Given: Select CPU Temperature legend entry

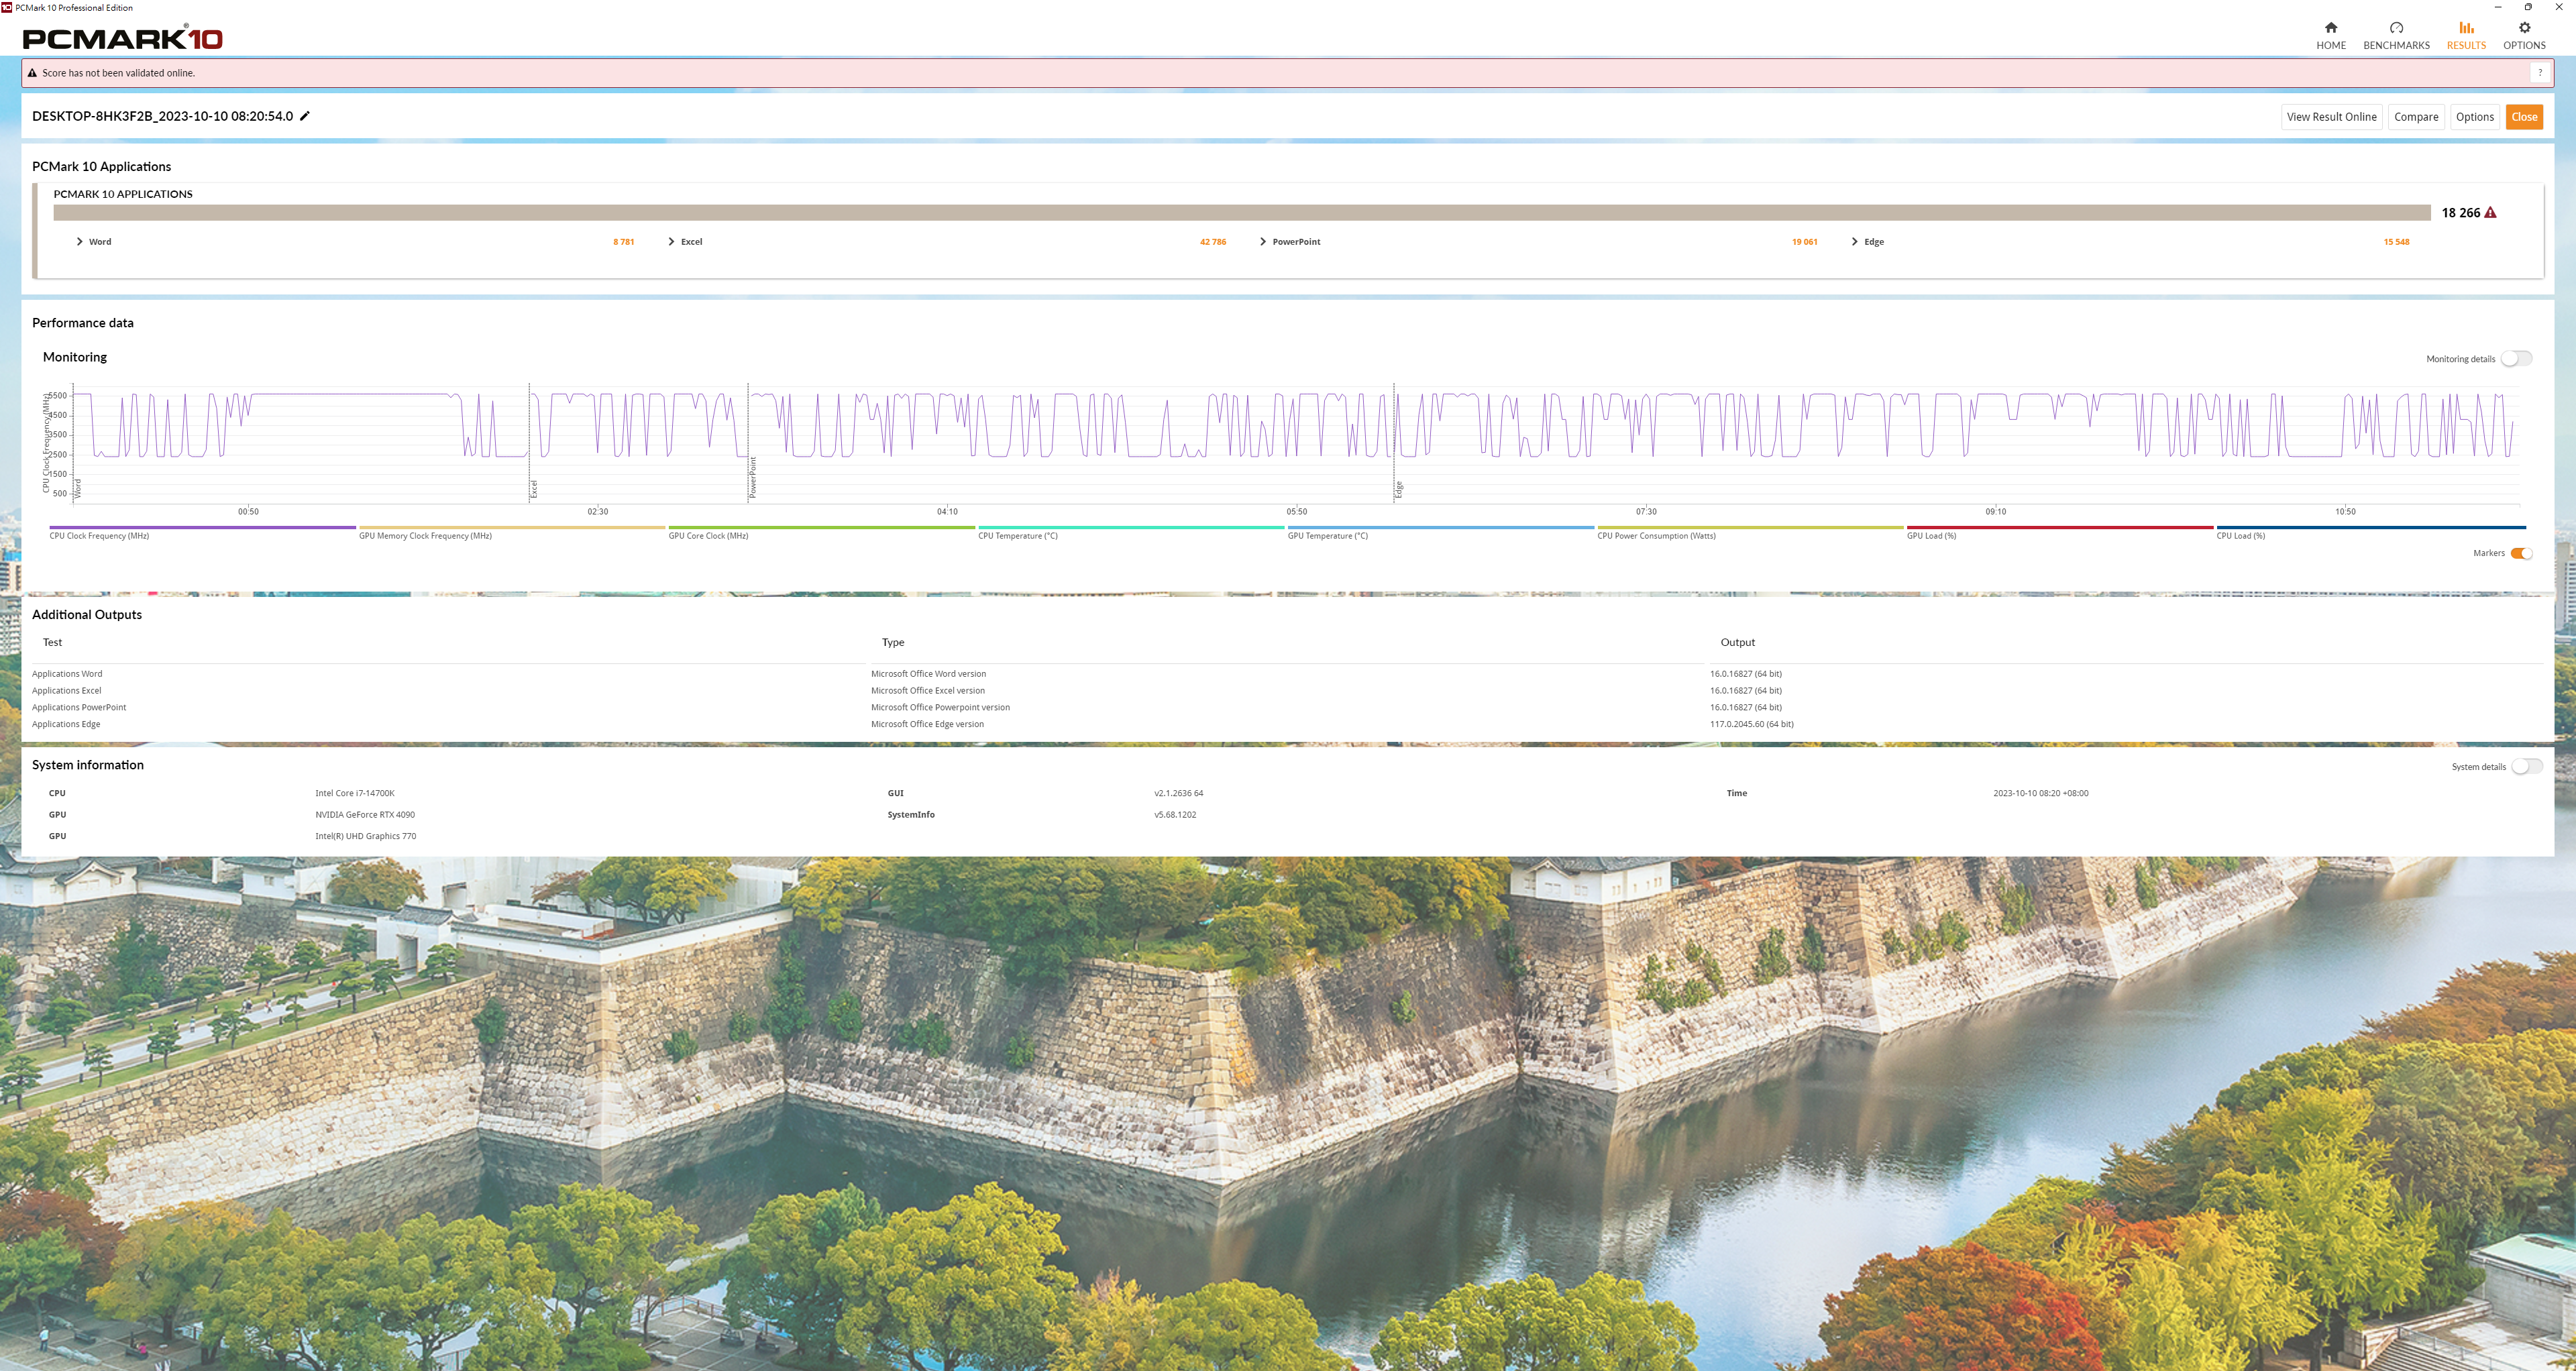Looking at the screenshot, I should click(1131, 532).
